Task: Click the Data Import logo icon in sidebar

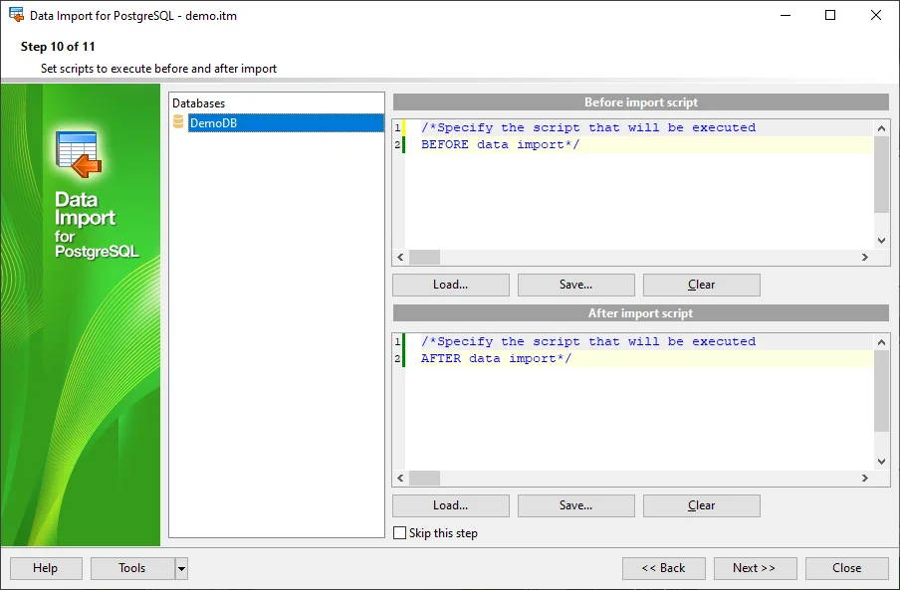Action: [x=79, y=155]
